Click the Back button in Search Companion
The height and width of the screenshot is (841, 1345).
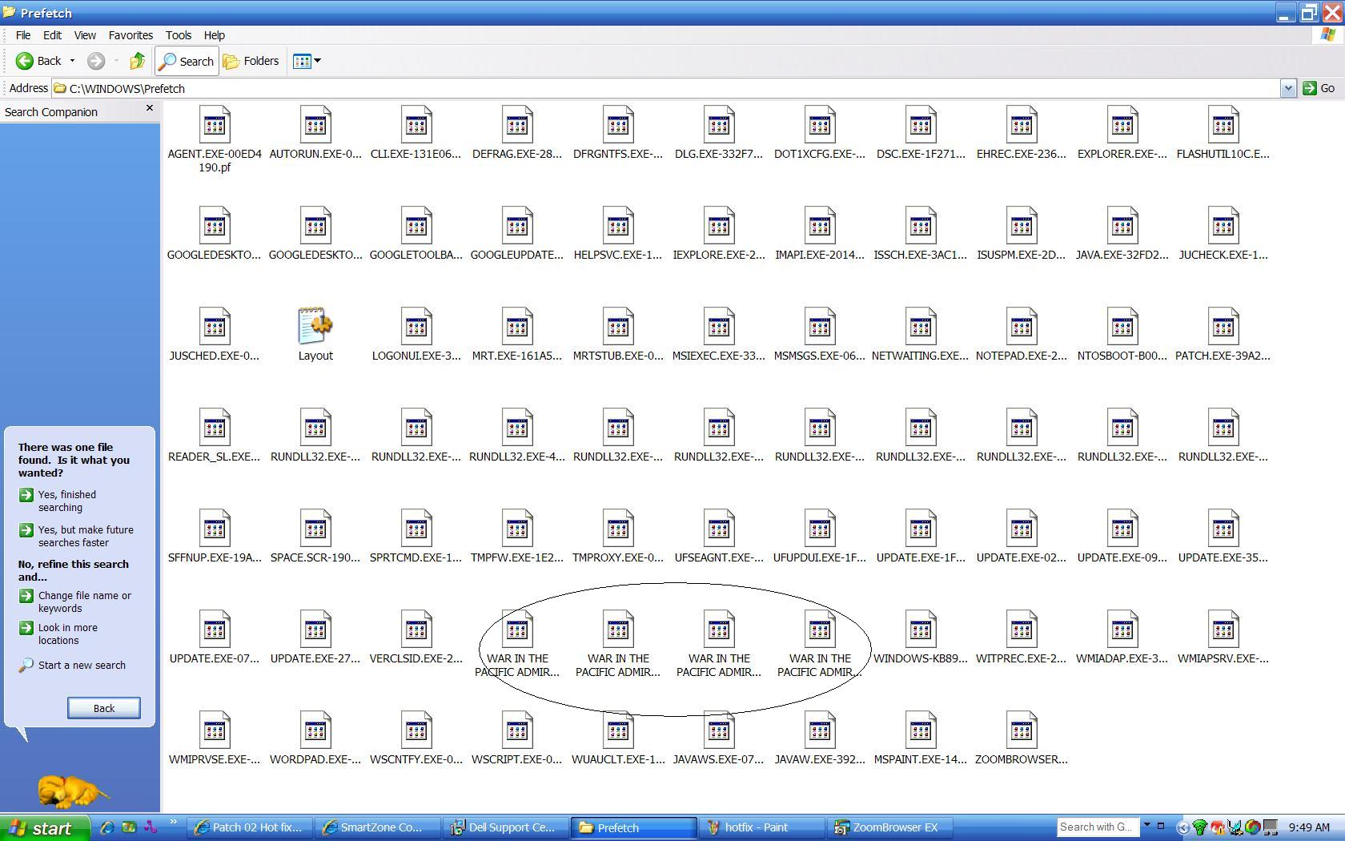(x=104, y=708)
